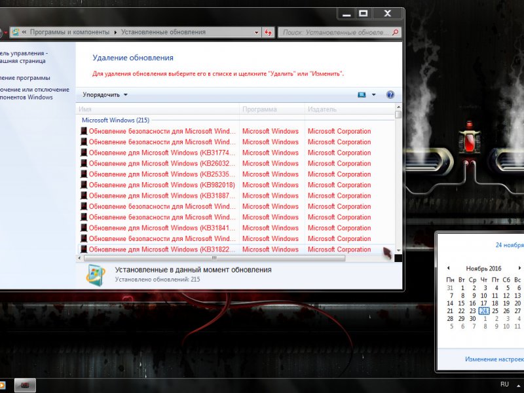
Task: Click Microsoft Corporation cell in the KB31841 row
Action: 339,228
